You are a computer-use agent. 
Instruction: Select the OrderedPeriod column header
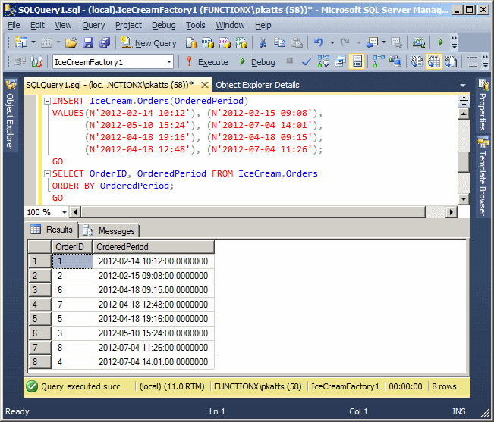coord(153,247)
